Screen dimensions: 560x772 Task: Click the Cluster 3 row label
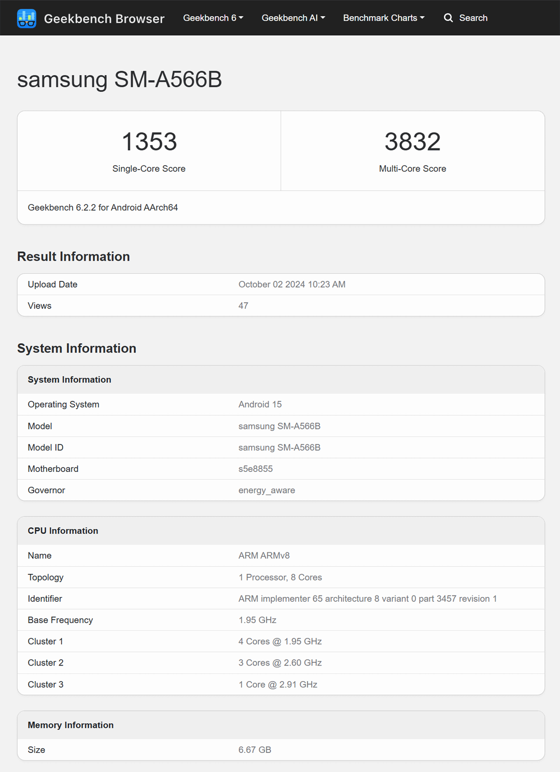pos(46,684)
